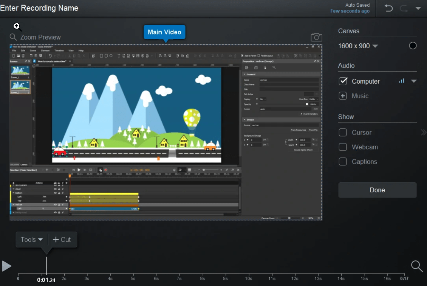The width and height of the screenshot is (427, 286).
Task: Click the timeline zoom magnifier icon
Action: (417, 266)
